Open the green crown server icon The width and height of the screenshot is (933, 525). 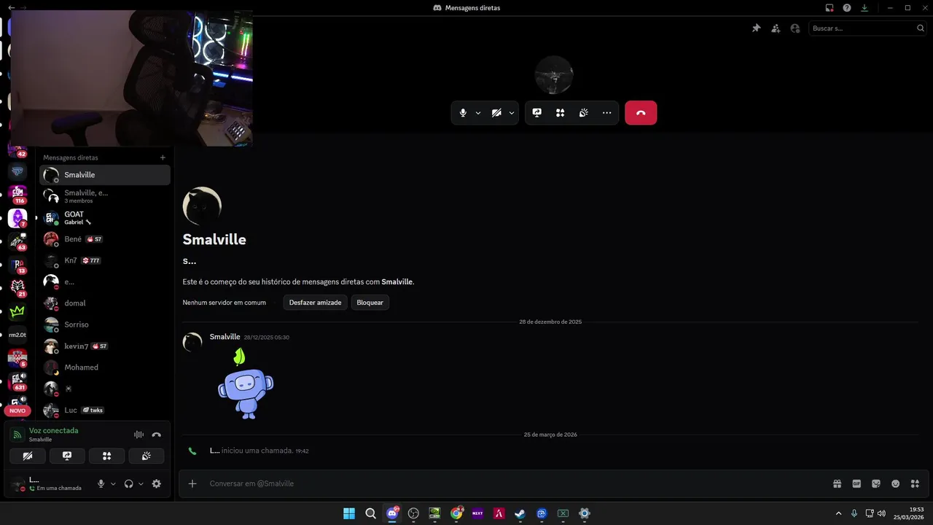coord(17,312)
